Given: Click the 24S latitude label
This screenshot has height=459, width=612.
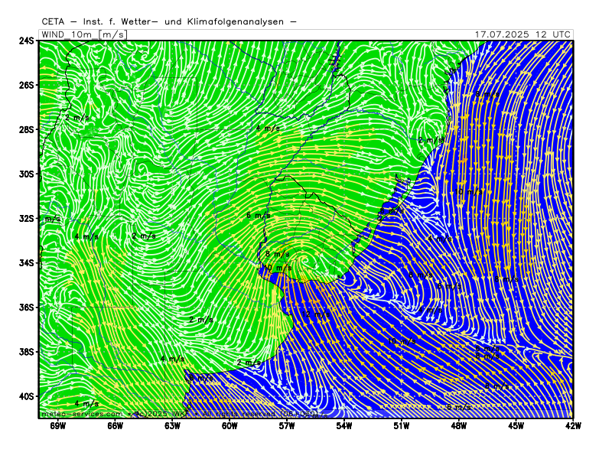Looking at the screenshot, I should [x=27, y=41].
